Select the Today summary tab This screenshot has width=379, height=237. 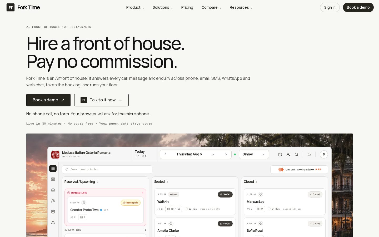(144, 154)
